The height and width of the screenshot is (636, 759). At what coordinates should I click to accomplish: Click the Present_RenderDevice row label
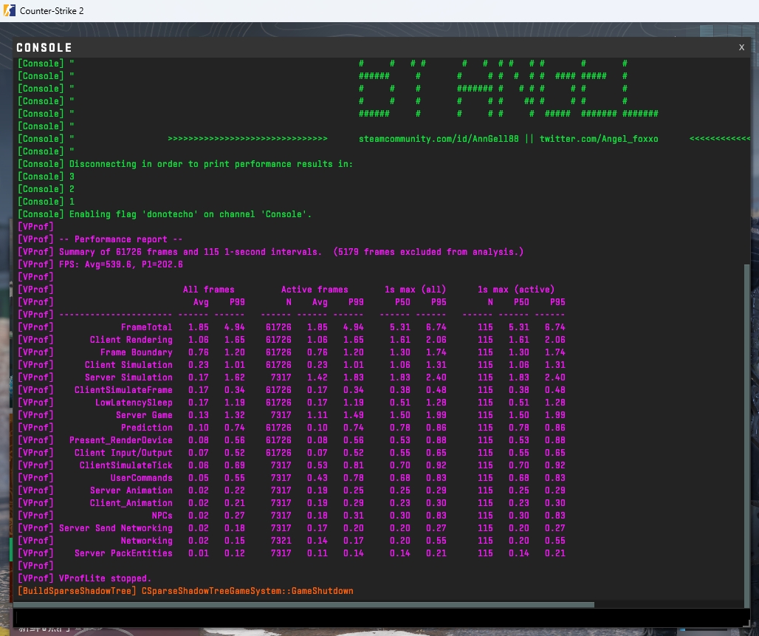pyautogui.click(x=121, y=441)
